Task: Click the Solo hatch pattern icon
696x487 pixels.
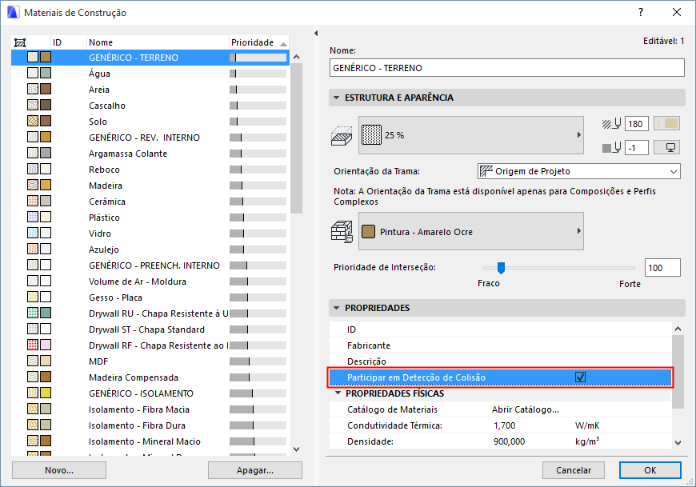Action: (x=33, y=121)
